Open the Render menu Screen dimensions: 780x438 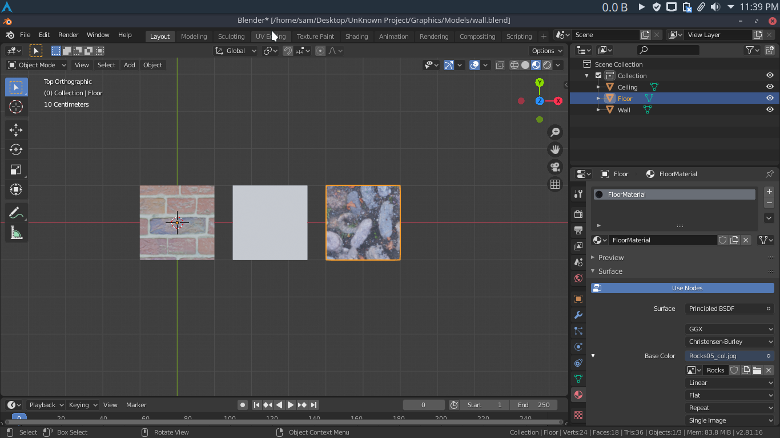pos(68,35)
